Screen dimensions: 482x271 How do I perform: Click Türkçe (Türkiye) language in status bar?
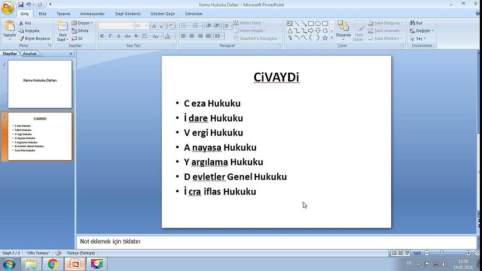click(x=81, y=253)
